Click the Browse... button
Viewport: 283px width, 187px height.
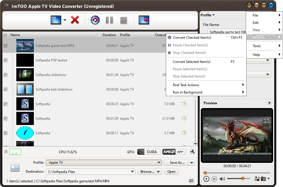tap(147, 172)
